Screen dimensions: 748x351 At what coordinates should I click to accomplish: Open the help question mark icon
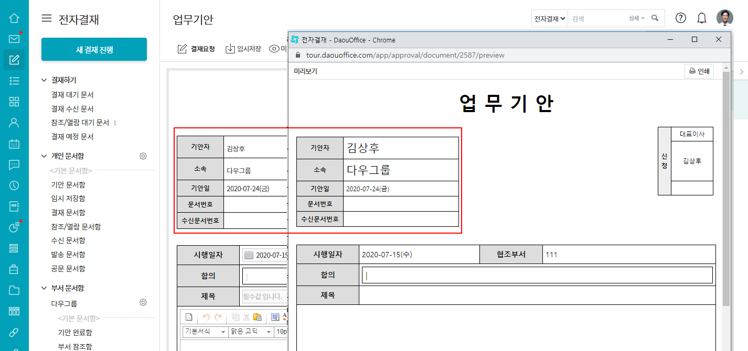(680, 18)
